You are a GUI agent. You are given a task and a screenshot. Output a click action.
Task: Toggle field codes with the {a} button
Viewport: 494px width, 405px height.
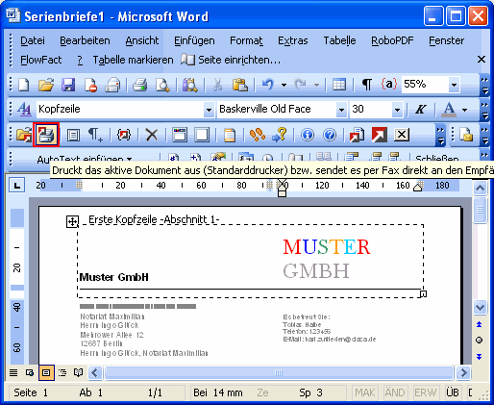(389, 85)
